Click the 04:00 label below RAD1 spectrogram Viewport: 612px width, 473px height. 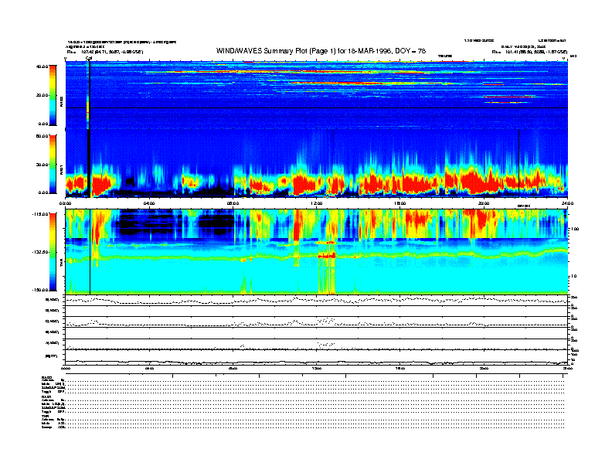[149, 203]
